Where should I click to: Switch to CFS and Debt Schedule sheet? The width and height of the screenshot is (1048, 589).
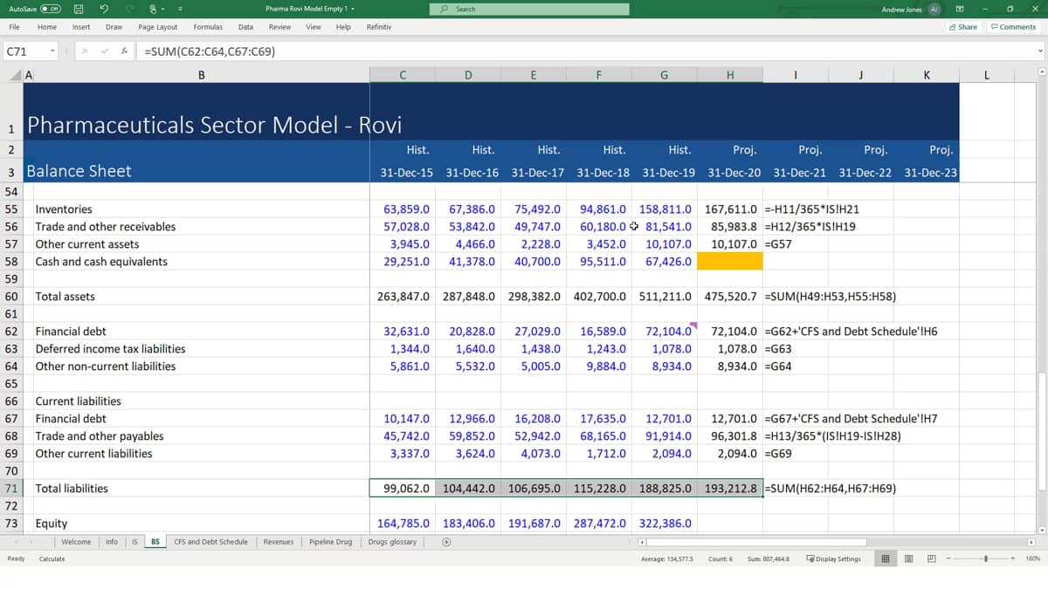(x=210, y=542)
